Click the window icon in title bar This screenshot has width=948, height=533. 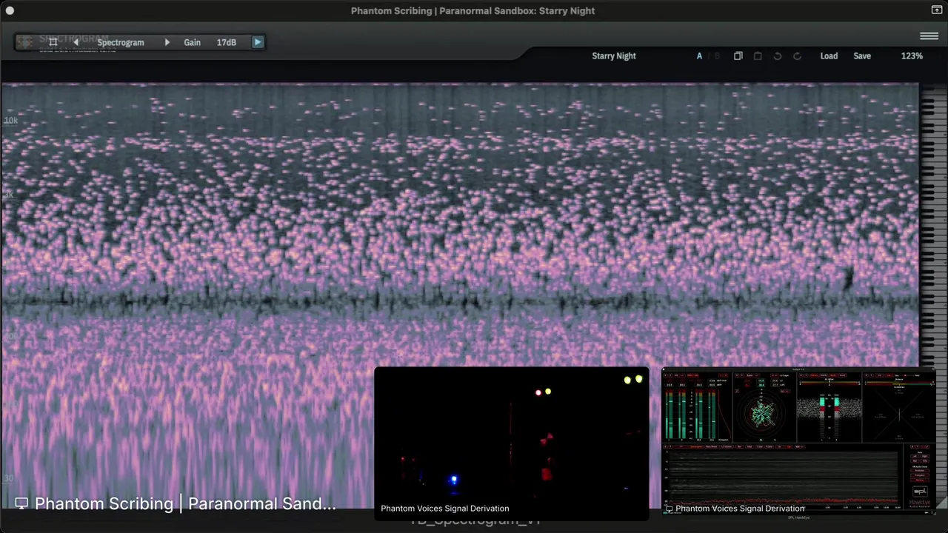tap(936, 10)
